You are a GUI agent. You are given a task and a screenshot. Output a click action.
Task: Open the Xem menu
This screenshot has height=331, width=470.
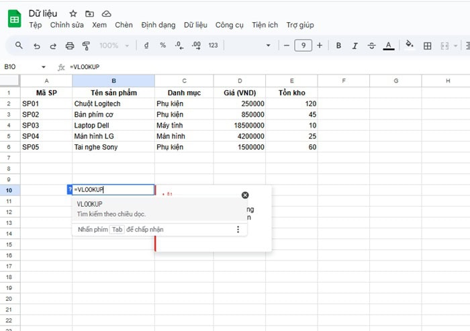(99, 25)
